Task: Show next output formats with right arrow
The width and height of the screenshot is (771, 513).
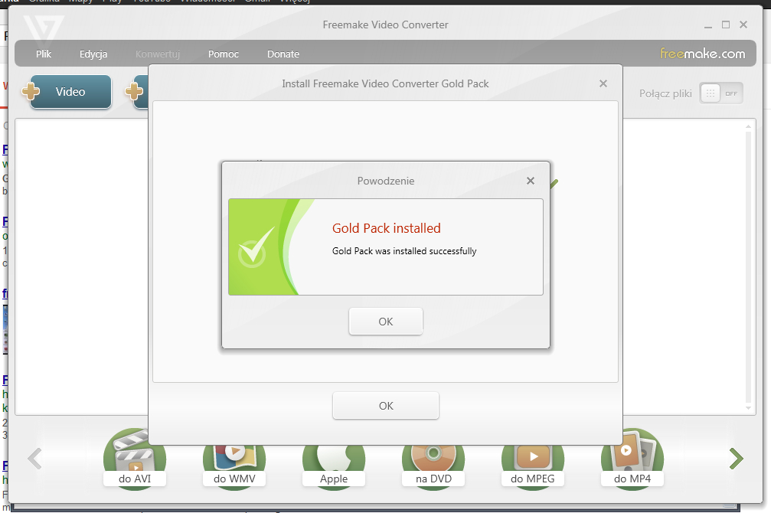Action: [736, 459]
